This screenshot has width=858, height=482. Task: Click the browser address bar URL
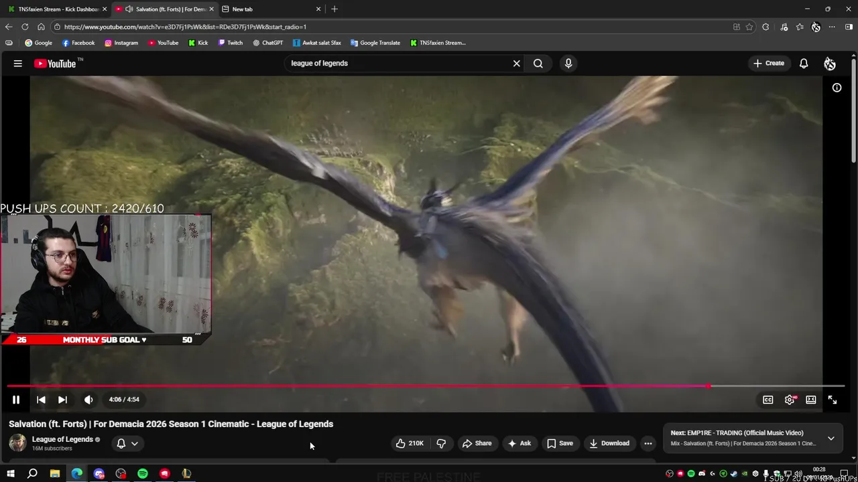186,27
